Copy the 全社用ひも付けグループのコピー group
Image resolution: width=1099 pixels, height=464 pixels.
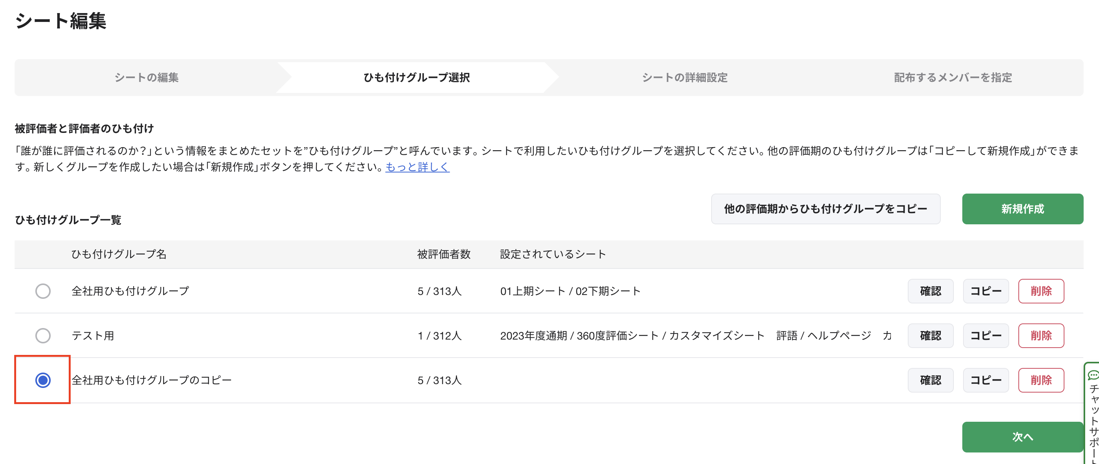click(x=985, y=380)
